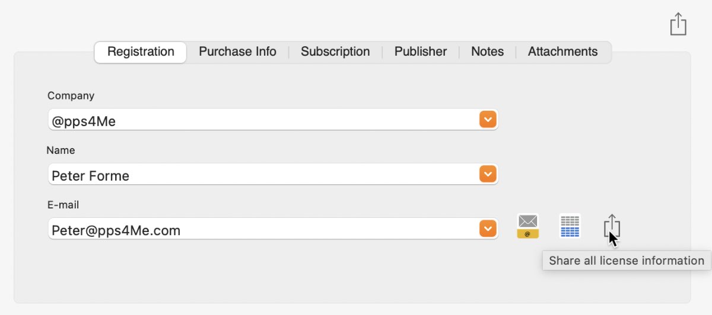Click into the @pps4Me company field
This screenshot has height=315, width=712.
pos(273,120)
